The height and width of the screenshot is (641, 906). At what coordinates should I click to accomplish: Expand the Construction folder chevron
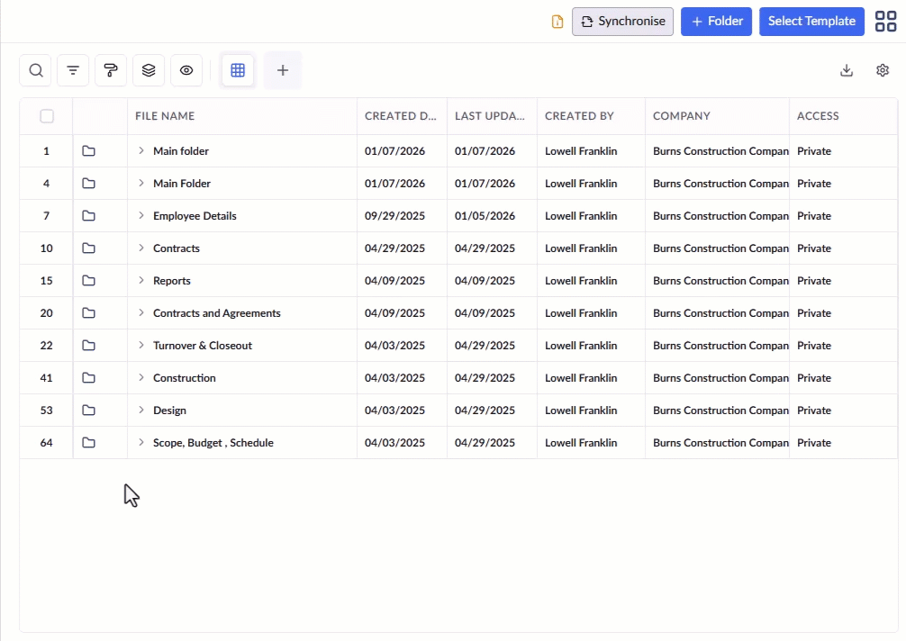141,377
